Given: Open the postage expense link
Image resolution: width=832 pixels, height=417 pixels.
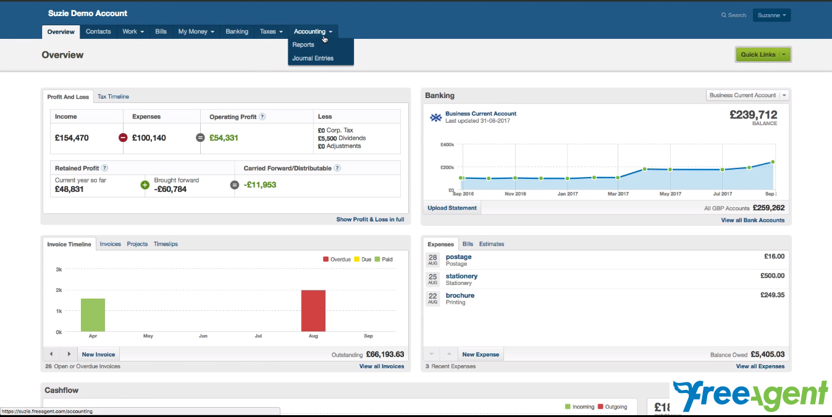Looking at the screenshot, I should coord(458,257).
